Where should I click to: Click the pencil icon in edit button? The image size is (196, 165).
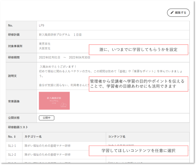[x=172, y=12]
